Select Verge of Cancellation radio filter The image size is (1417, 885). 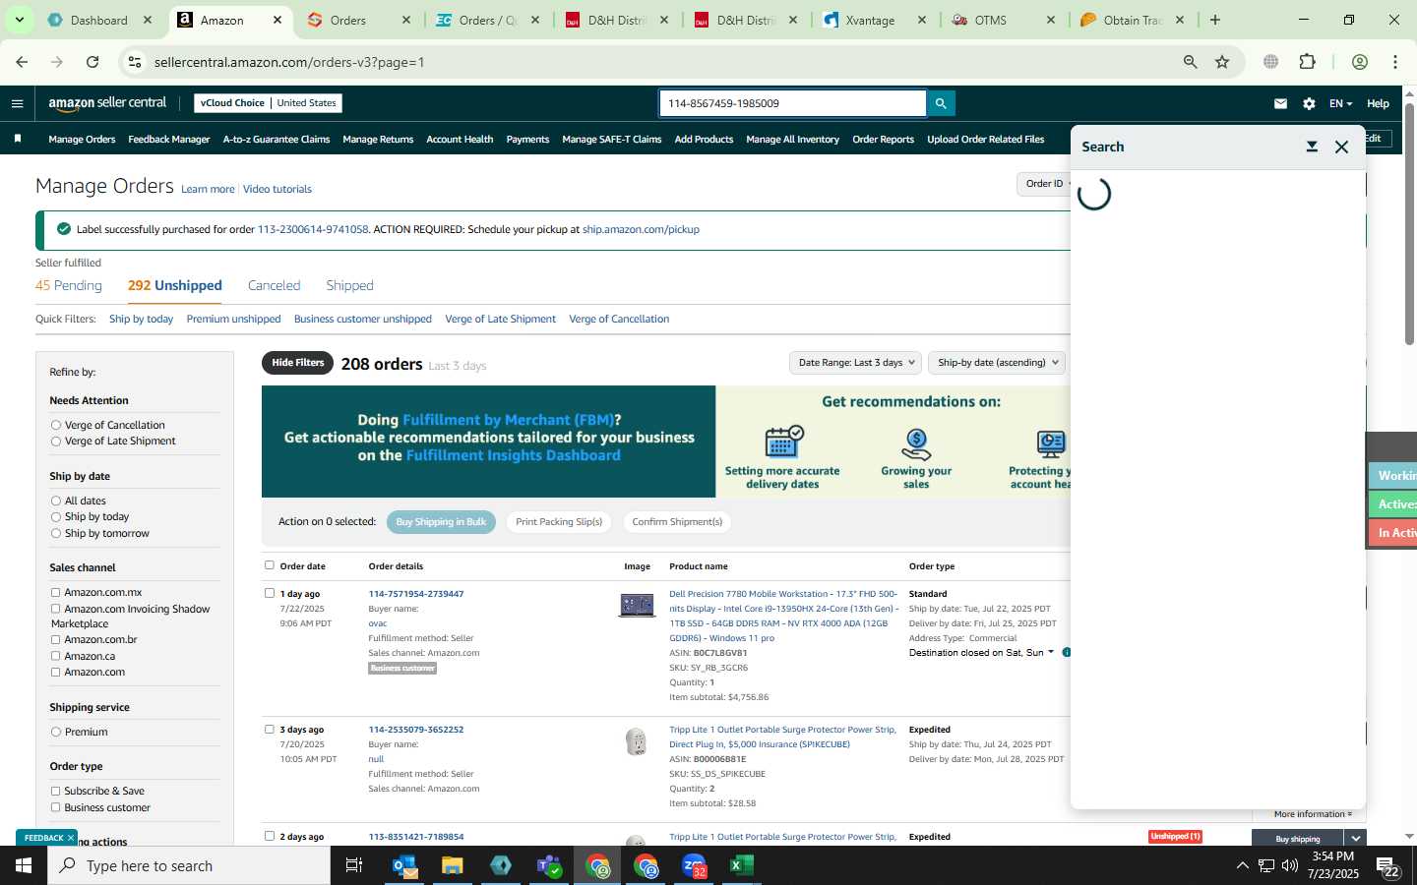56,425
